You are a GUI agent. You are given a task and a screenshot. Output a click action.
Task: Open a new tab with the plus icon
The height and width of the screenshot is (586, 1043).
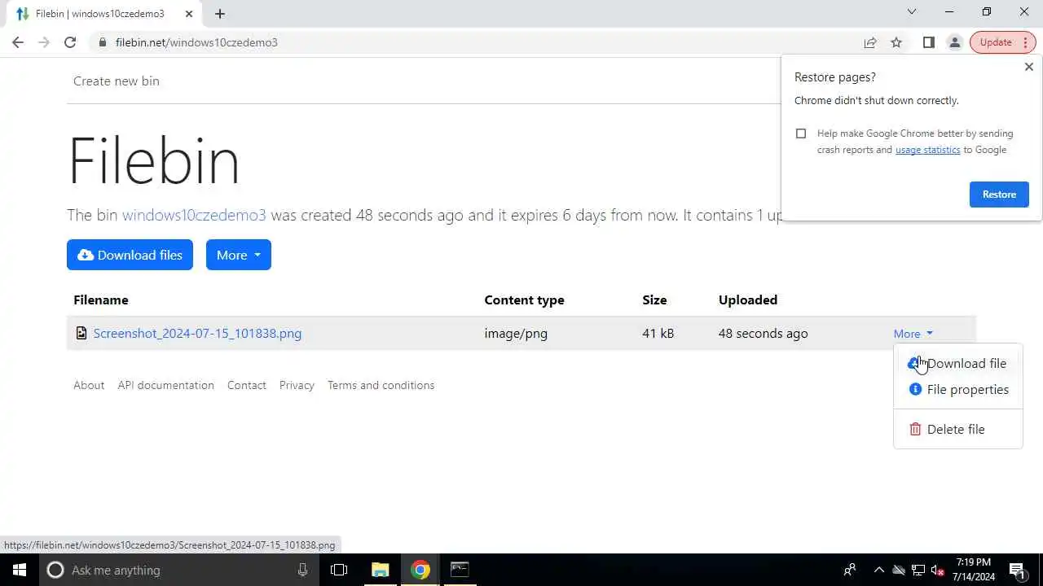(x=220, y=14)
